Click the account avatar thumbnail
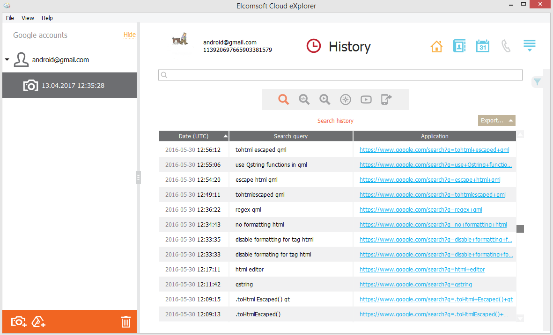553x335 pixels. (x=180, y=39)
